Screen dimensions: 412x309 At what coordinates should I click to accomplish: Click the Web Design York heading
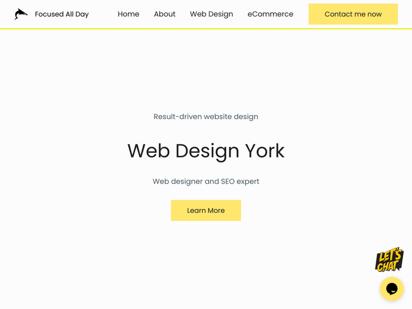205,151
